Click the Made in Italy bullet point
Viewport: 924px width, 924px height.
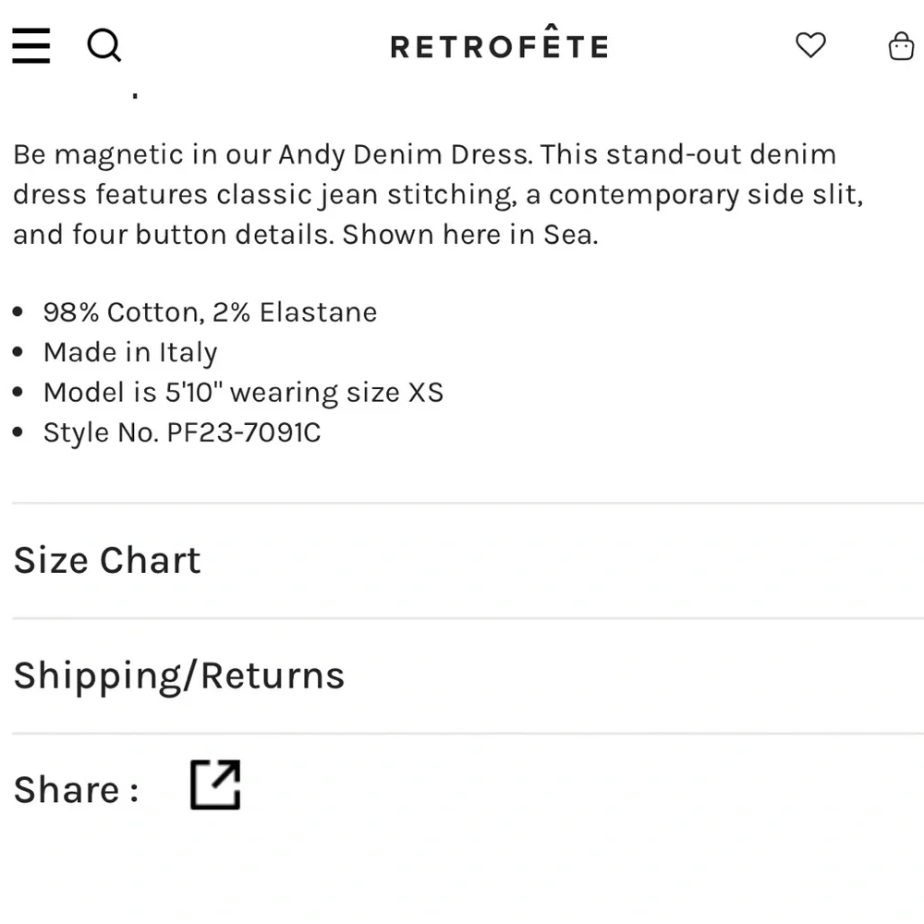tap(129, 352)
